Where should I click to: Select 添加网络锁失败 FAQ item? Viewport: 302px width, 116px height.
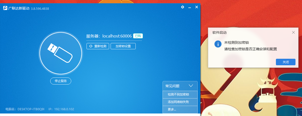[x=180, y=102]
